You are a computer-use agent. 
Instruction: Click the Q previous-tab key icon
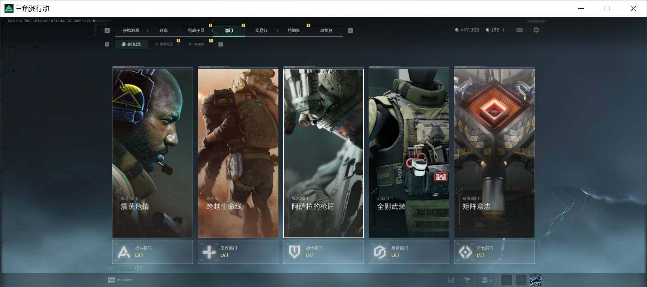coord(107,31)
